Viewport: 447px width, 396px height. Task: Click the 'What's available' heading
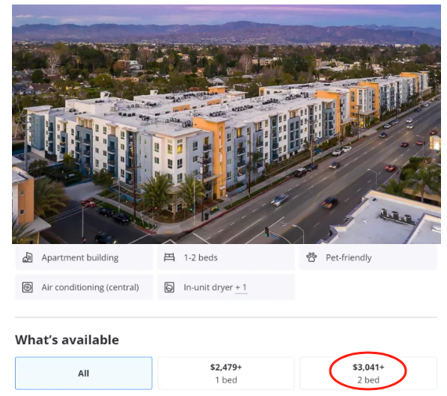(67, 340)
